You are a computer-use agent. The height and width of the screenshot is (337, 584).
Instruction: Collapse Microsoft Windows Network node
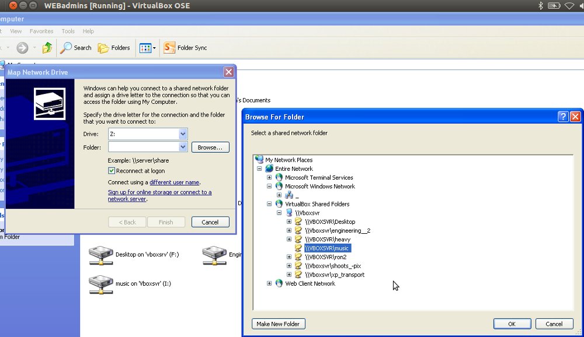[x=269, y=187]
